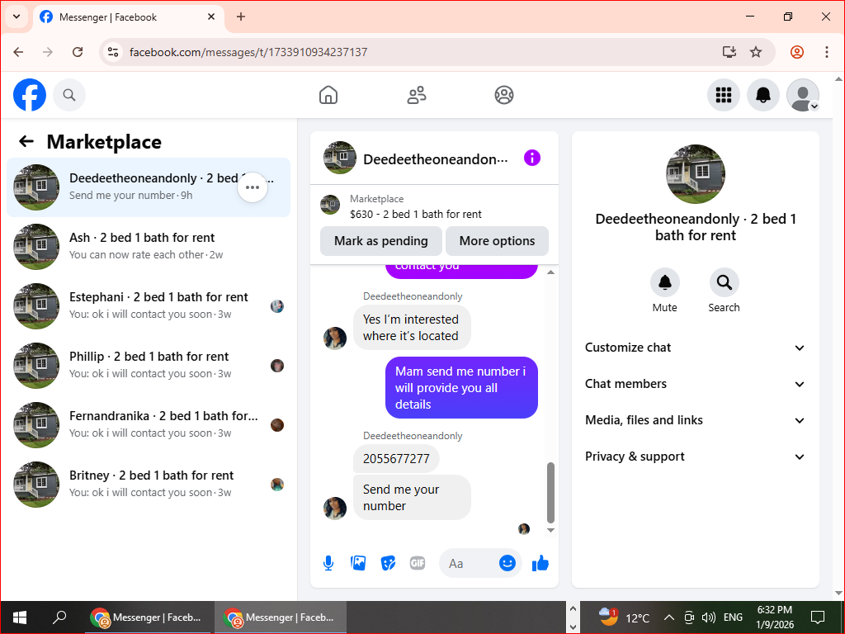Open the Chrome profile icon
Screen dimensions: 845x634
pyautogui.click(x=797, y=52)
